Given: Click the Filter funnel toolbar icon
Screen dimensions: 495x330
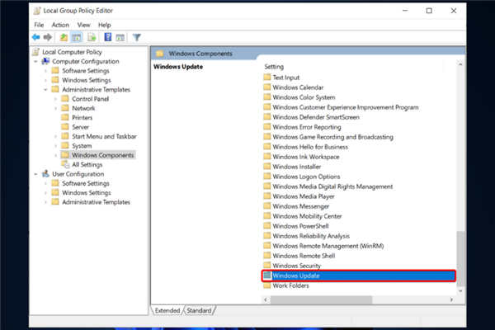Looking at the screenshot, I should [x=136, y=37].
